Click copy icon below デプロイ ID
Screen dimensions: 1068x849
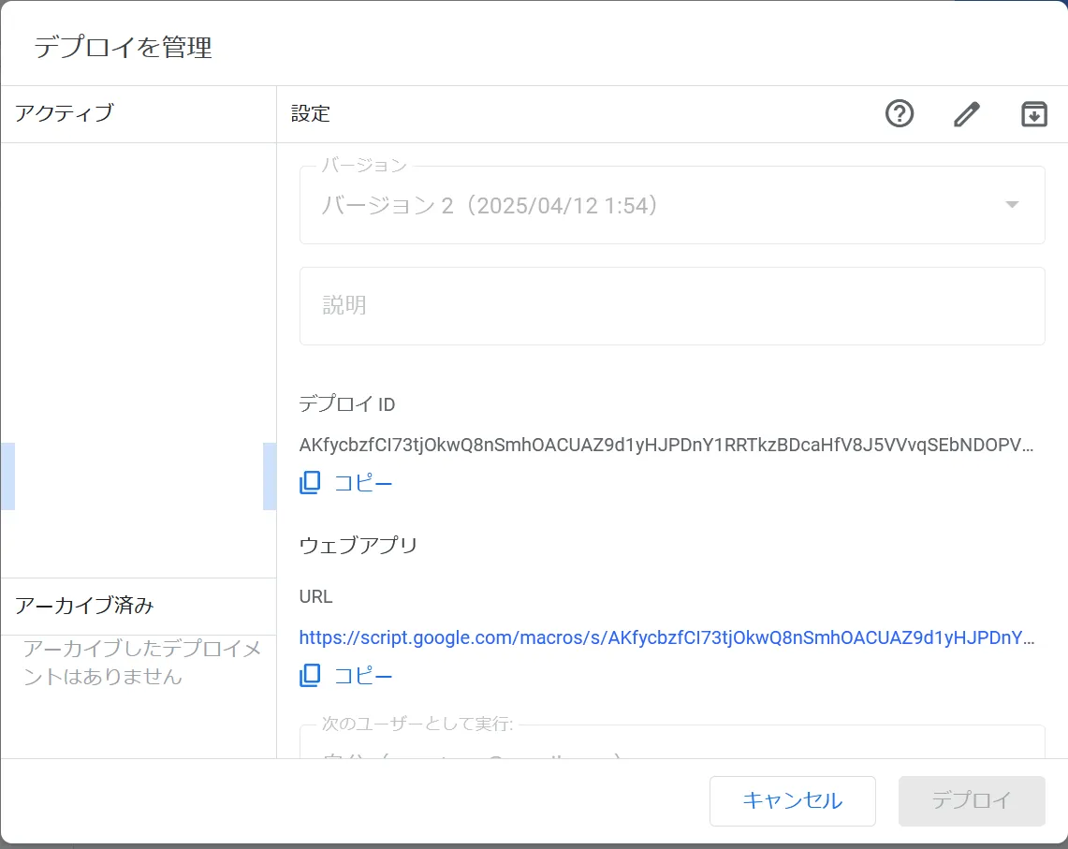(x=310, y=483)
